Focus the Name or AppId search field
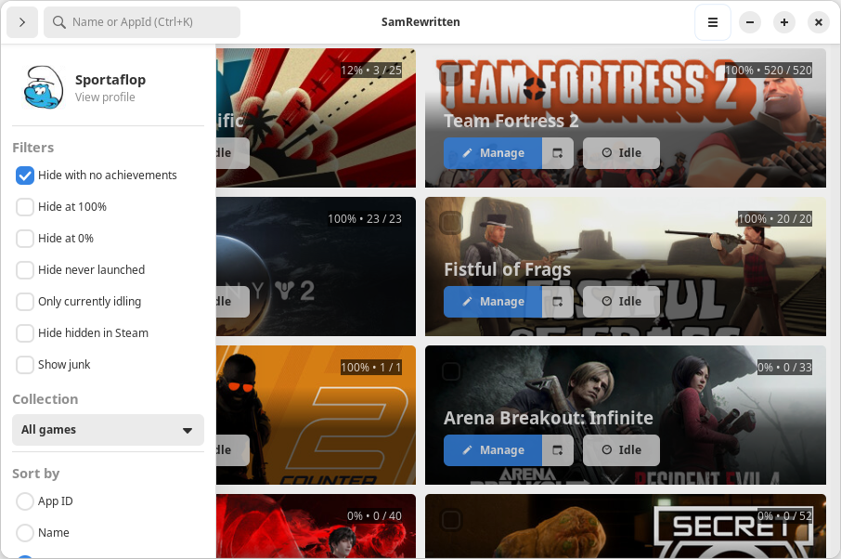The height and width of the screenshot is (559, 841). (142, 22)
